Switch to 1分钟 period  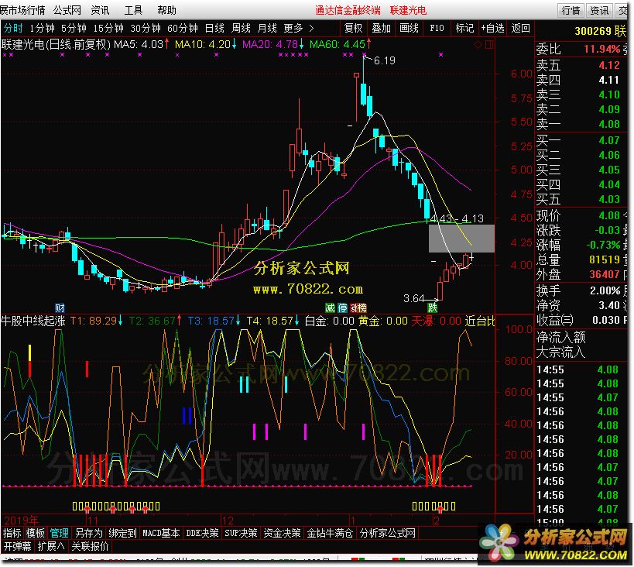point(42,28)
